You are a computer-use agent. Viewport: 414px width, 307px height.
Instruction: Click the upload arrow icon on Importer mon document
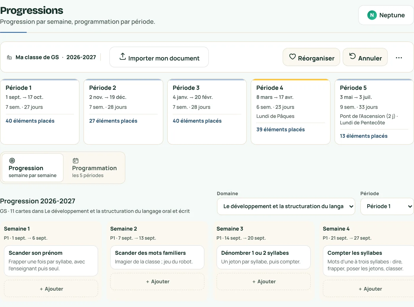click(123, 56)
